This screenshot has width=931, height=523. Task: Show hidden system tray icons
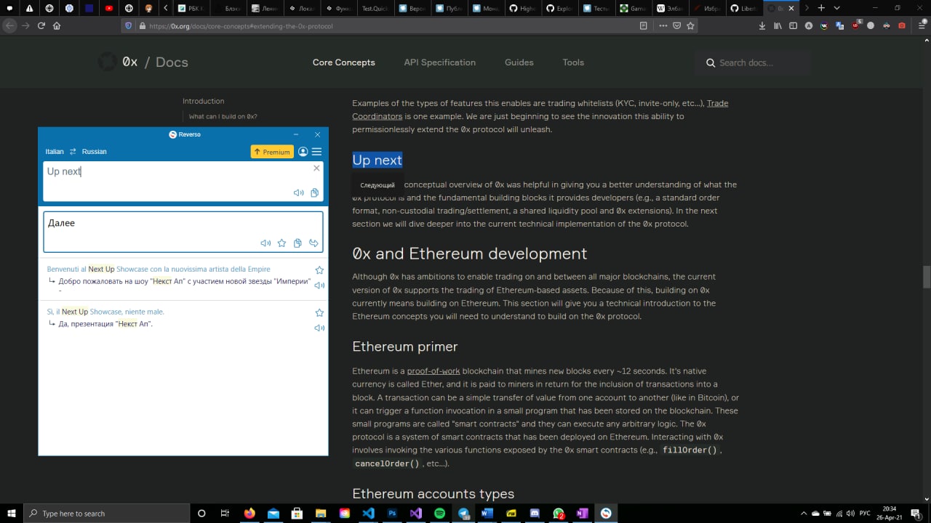(803, 513)
